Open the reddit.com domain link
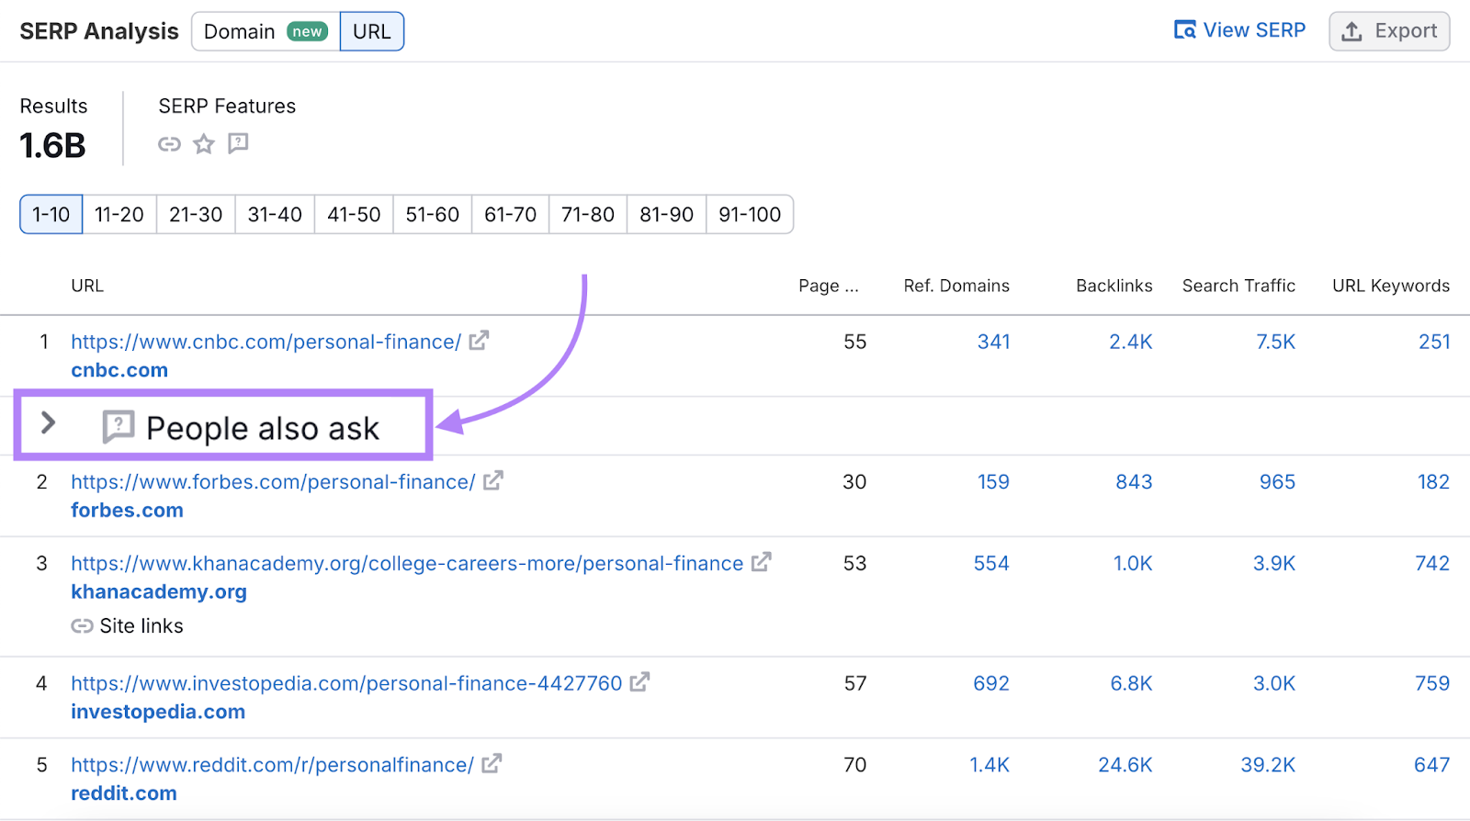The height and width of the screenshot is (821, 1470). click(x=124, y=793)
